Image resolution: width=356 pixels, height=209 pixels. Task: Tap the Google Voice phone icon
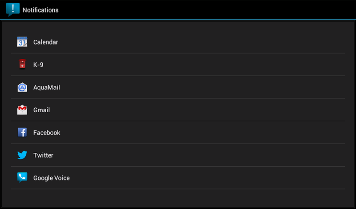(22, 177)
